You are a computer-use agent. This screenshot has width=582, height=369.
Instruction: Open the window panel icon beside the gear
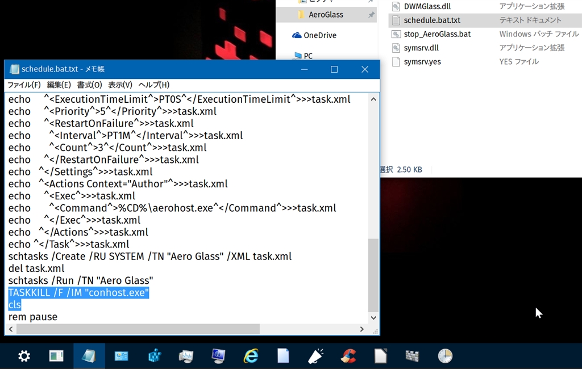[x=56, y=357]
